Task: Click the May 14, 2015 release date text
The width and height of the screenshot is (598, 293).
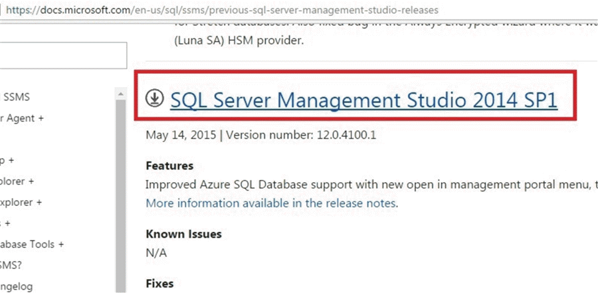Action: tap(181, 134)
